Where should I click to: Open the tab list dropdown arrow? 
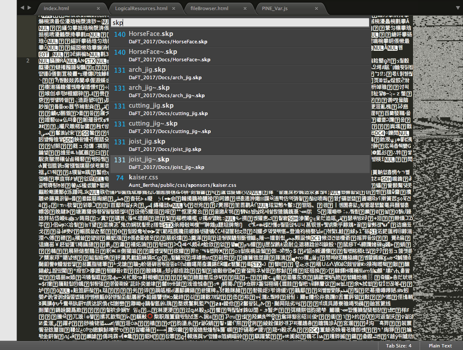[458, 8]
